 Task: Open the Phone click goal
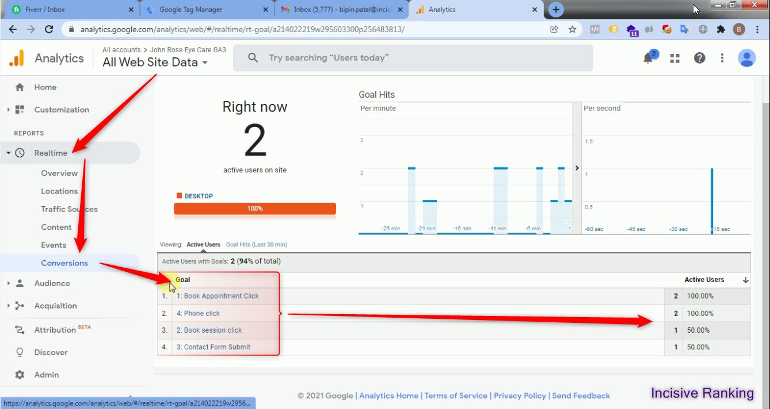point(199,313)
